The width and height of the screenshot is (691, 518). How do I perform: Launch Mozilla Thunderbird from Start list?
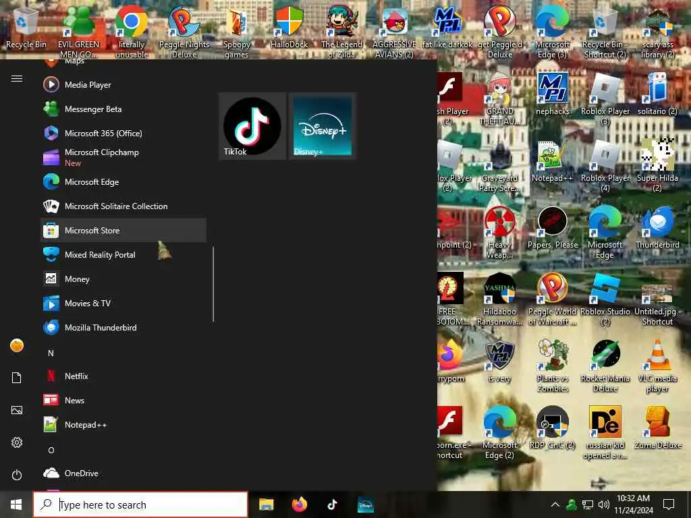point(123,327)
